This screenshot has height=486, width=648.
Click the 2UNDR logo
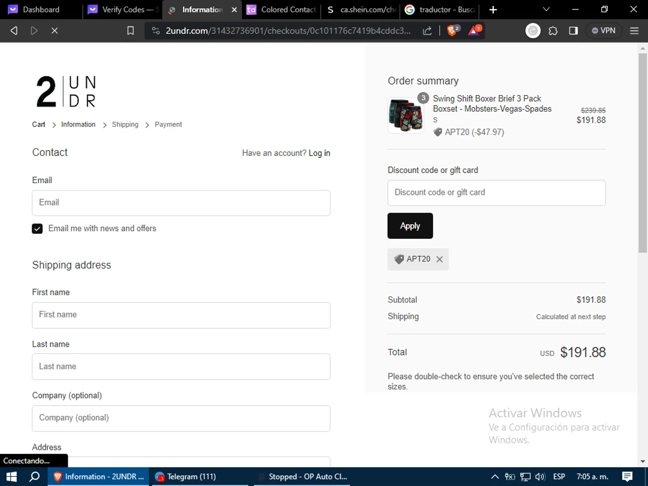[66, 92]
